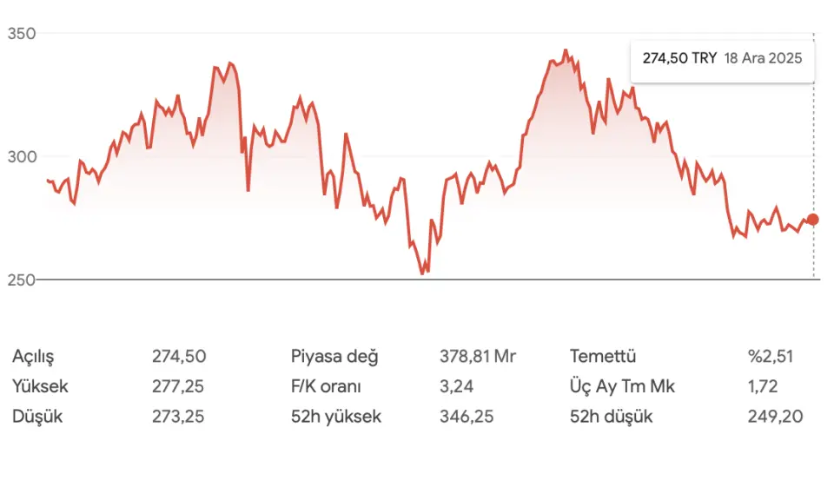Select the Açılış stat label
Screen dimensions: 834x487
(x=39, y=356)
